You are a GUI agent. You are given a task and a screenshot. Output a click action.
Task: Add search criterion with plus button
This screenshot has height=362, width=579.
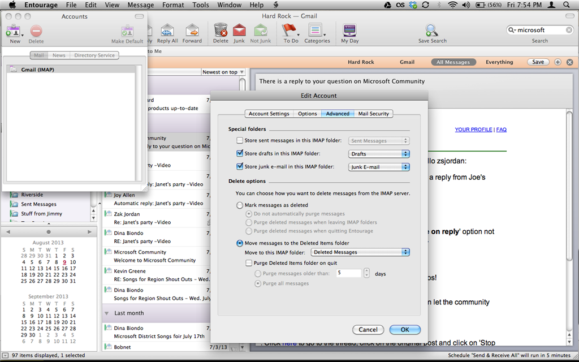pos(558,62)
